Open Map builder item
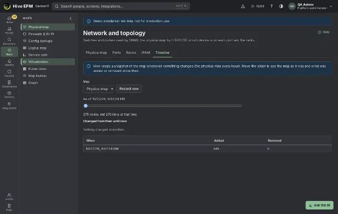The image size is (338, 214). point(48,76)
